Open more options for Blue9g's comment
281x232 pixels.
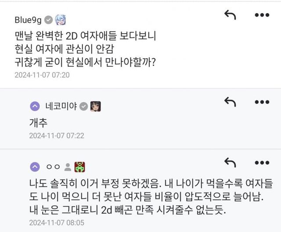click(262, 15)
